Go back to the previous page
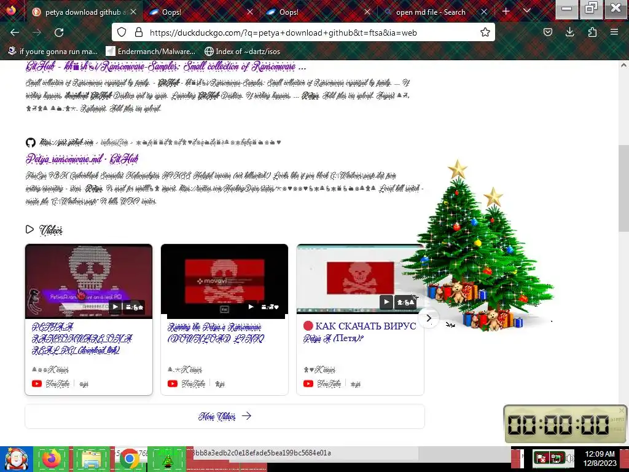This screenshot has height=472, width=629. point(15,33)
